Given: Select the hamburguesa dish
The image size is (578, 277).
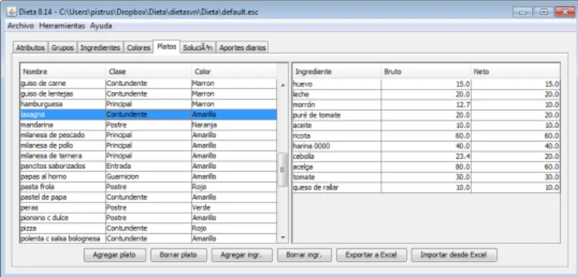Looking at the screenshot, I should click(148, 104).
